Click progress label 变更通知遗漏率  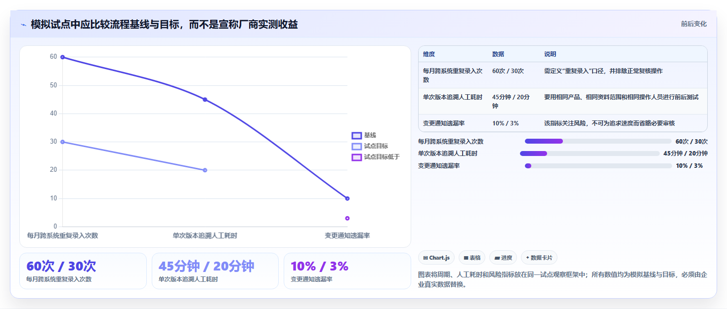tap(439, 166)
